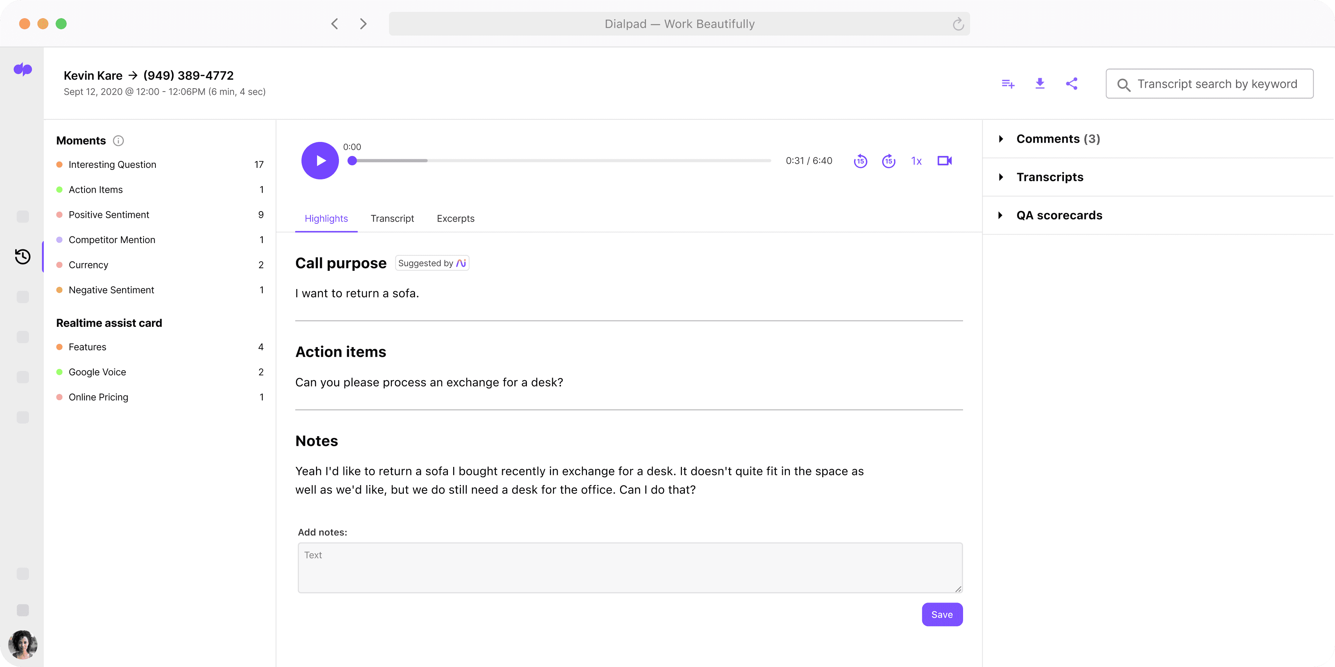The height and width of the screenshot is (667, 1335).
Task: Click the fast forward 15 seconds button
Action: click(x=889, y=161)
